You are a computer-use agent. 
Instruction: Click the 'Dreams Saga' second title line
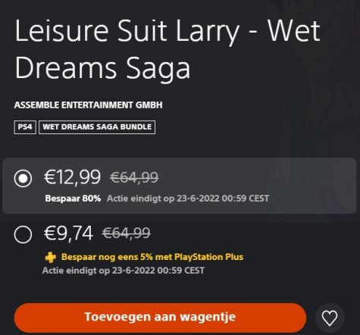(102, 67)
